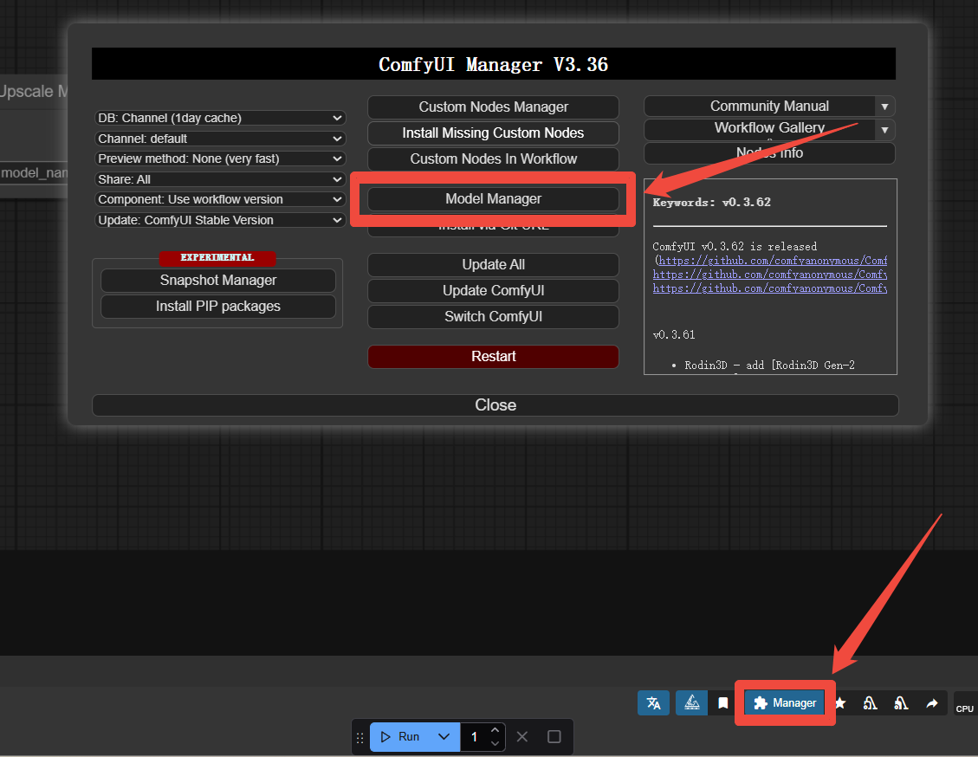Expand the Community Manual dropdown arrow
Screen dimensions: 978x757
[884, 107]
